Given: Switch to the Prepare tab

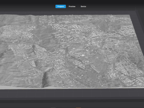Looking at the screenshot, I should point(61,7).
